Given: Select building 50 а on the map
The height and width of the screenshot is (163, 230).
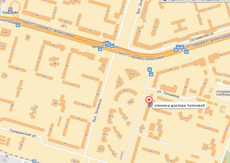Looking at the screenshot, I should pos(132,74).
